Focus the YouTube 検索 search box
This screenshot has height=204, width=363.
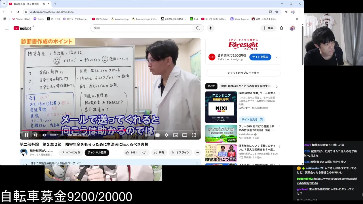point(141,28)
